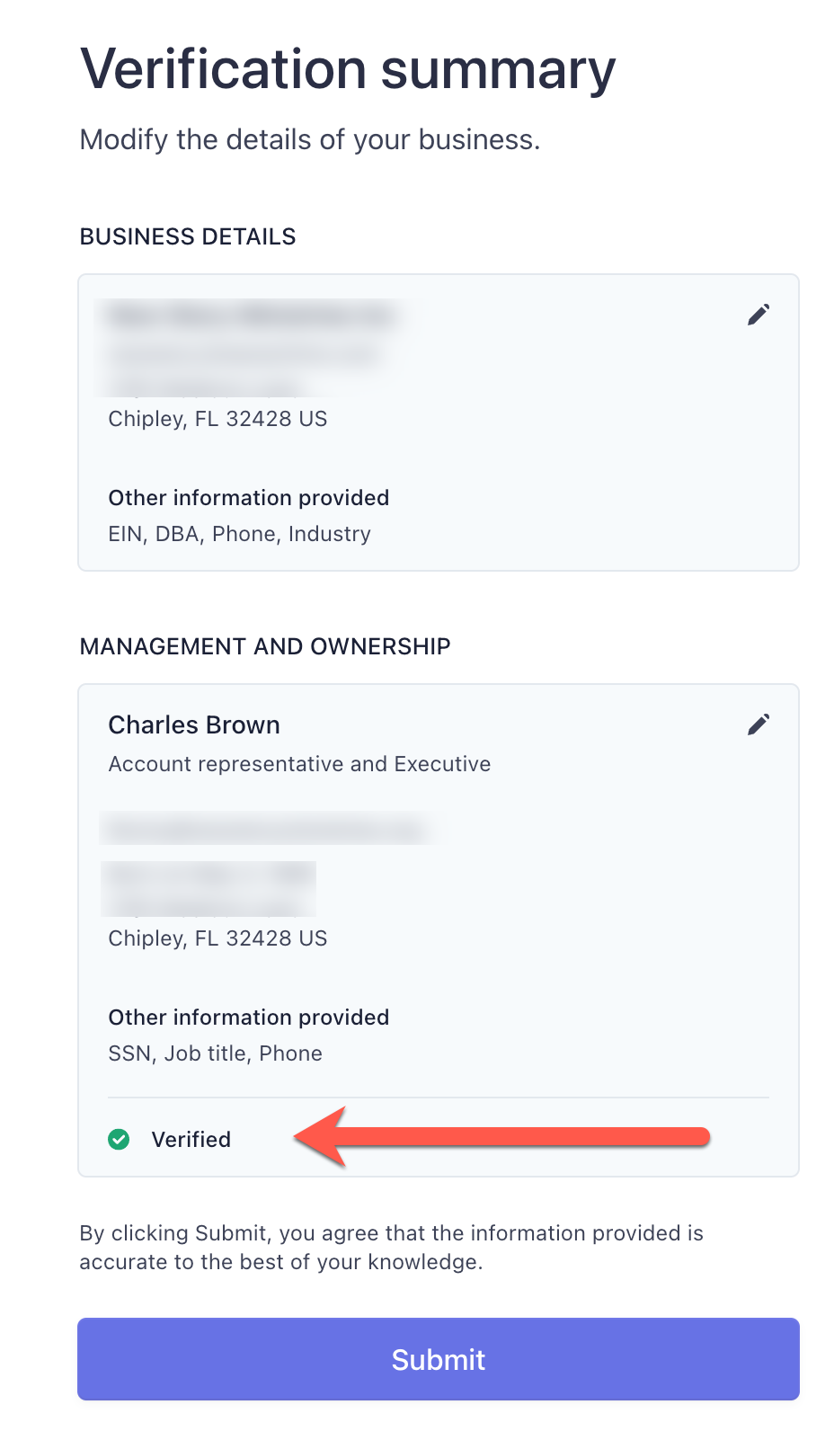Click Charles Brown's Chipley, FL address line
The height and width of the screenshot is (1431, 834).
pyautogui.click(x=217, y=938)
